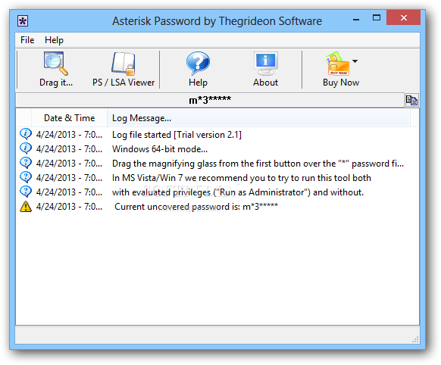Click the warning icon on the password row

tap(26, 207)
